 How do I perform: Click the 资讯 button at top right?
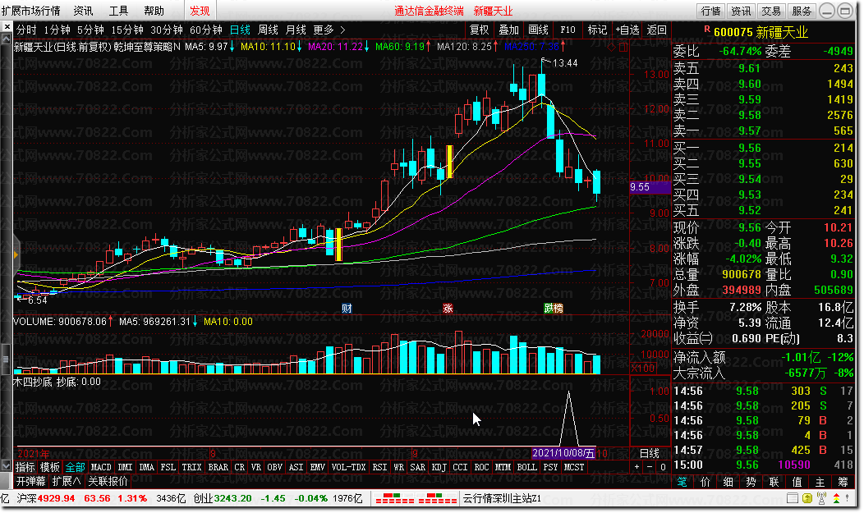tap(741, 11)
